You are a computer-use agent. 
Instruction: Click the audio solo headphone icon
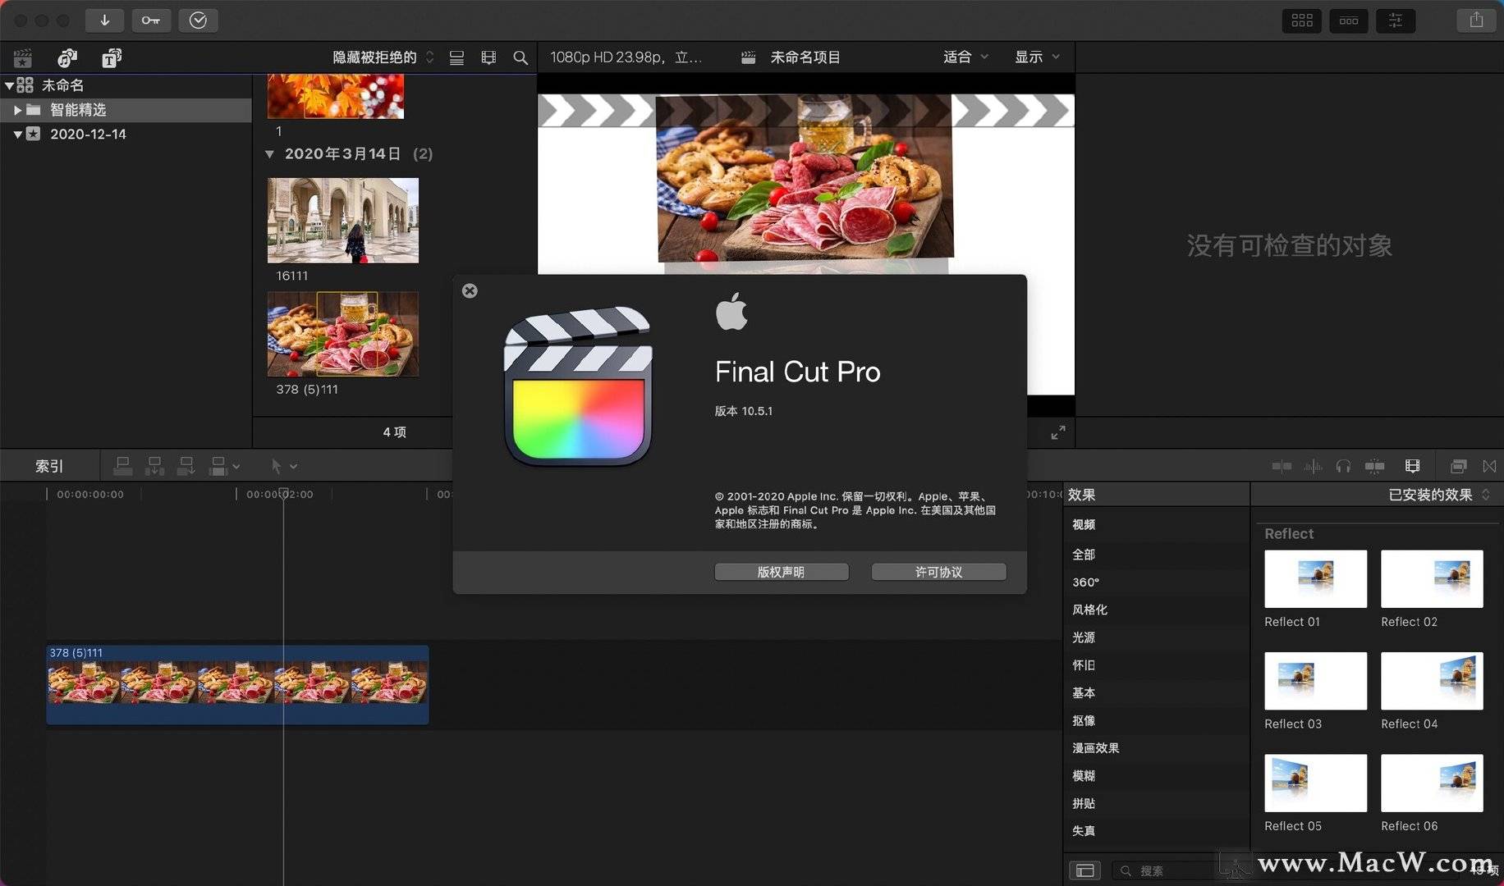tap(1345, 466)
